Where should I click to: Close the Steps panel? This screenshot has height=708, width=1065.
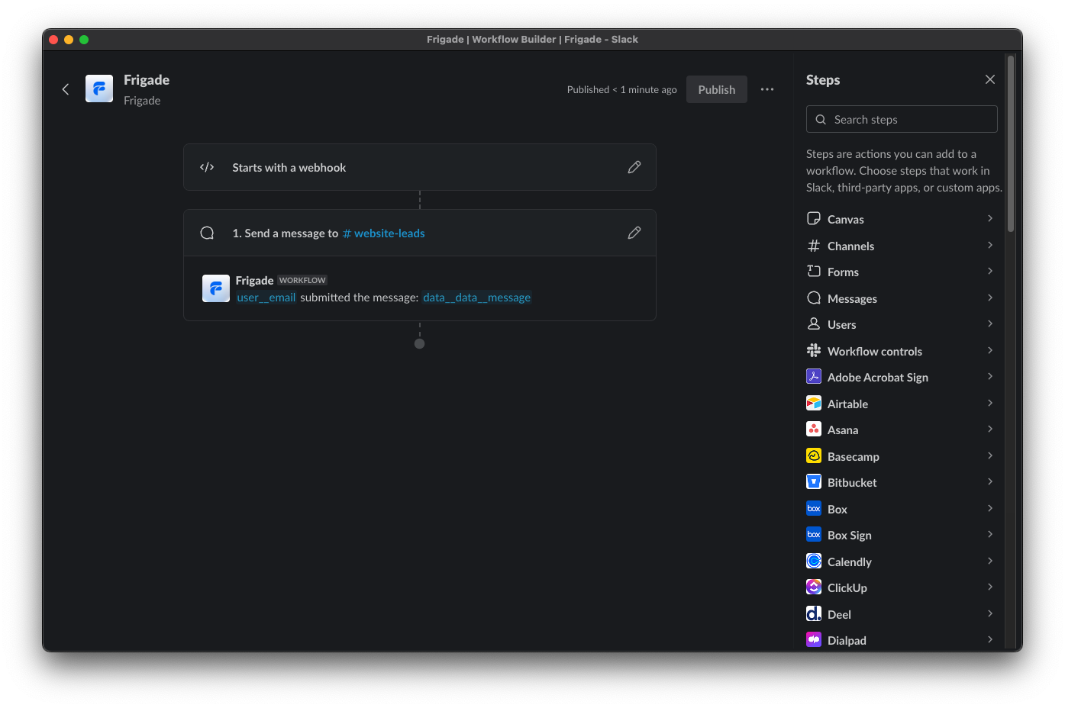pos(990,79)
